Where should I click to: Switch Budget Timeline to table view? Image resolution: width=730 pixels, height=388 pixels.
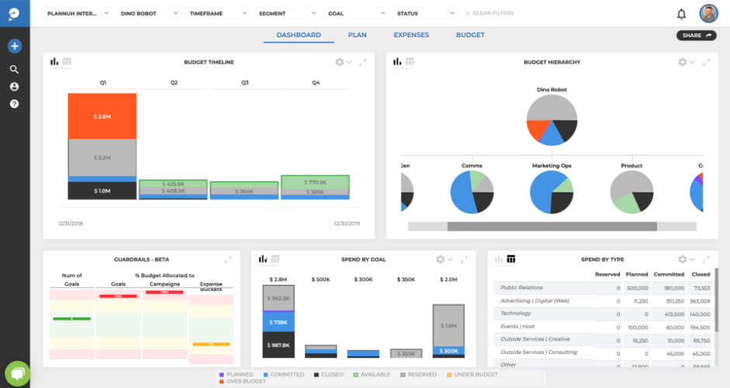point(67,62)
